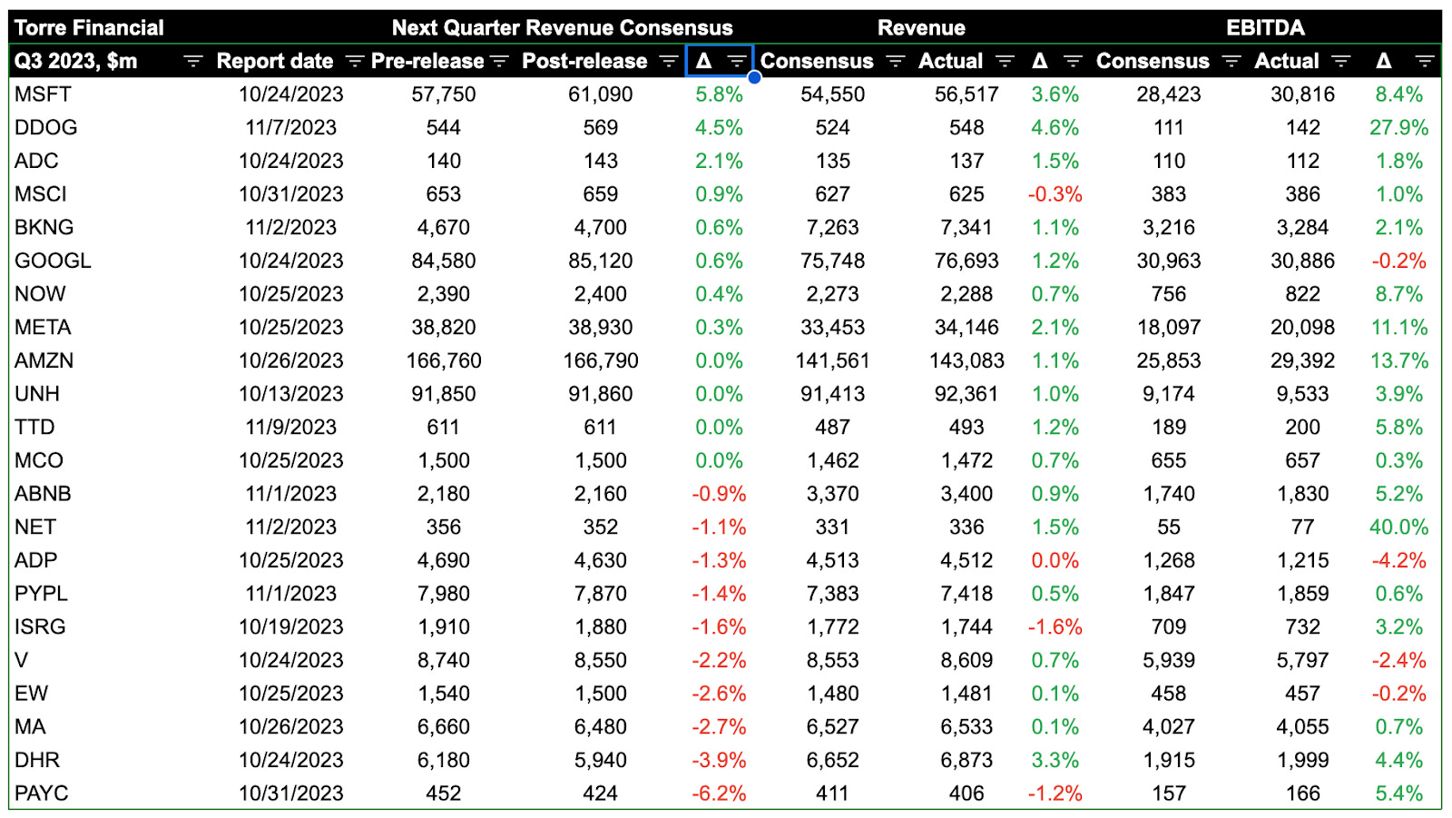Select the UNH ticker cell
Image resolution: width=1452 pixels, height=818 pixels.
click(37, 394)
